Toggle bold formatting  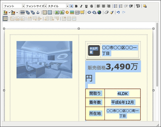pyautogui.click(x=76, y=6)
